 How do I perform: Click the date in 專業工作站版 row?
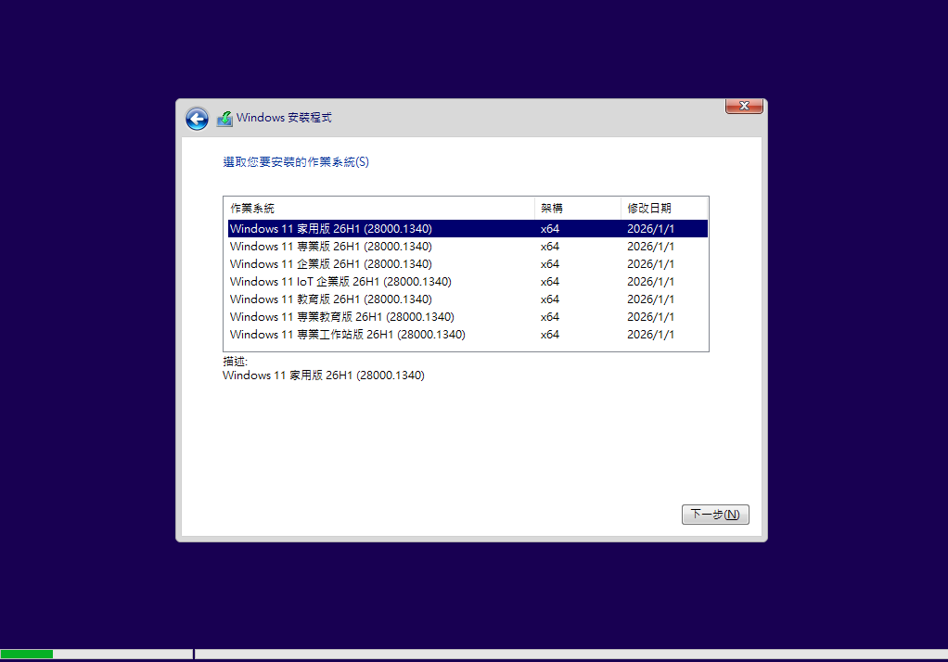tap(650, 335)
